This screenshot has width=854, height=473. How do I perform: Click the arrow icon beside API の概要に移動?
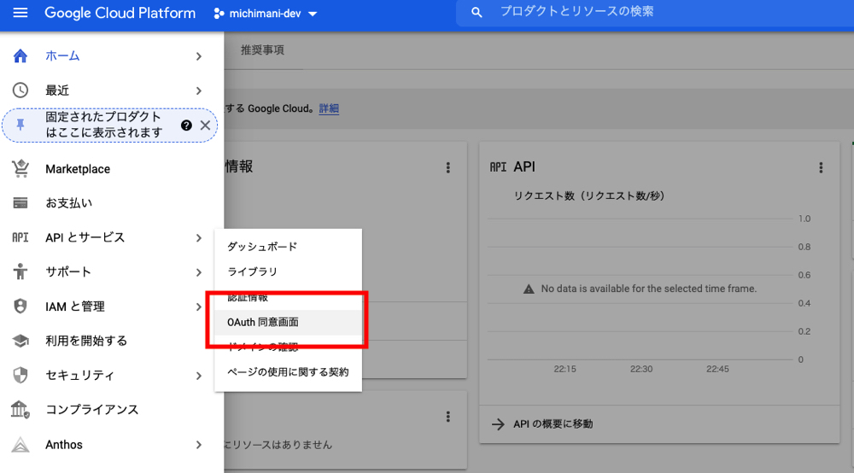498,424
